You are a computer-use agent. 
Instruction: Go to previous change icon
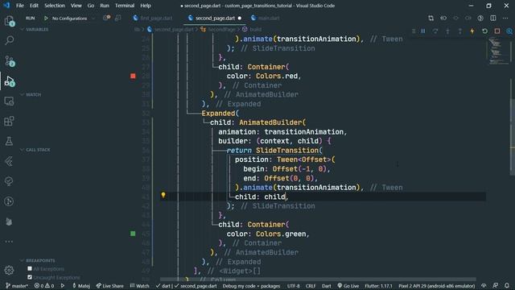click(x=443, y=18)
